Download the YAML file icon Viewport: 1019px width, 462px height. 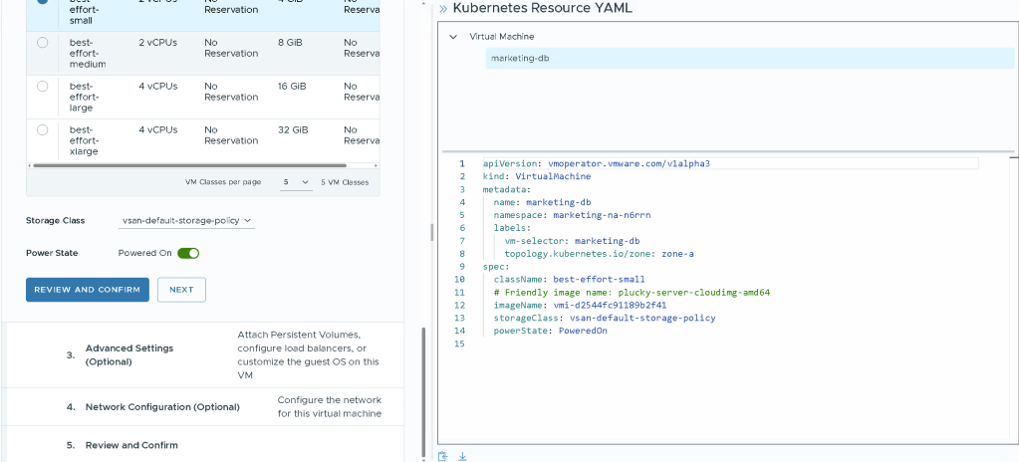(461, 456)
